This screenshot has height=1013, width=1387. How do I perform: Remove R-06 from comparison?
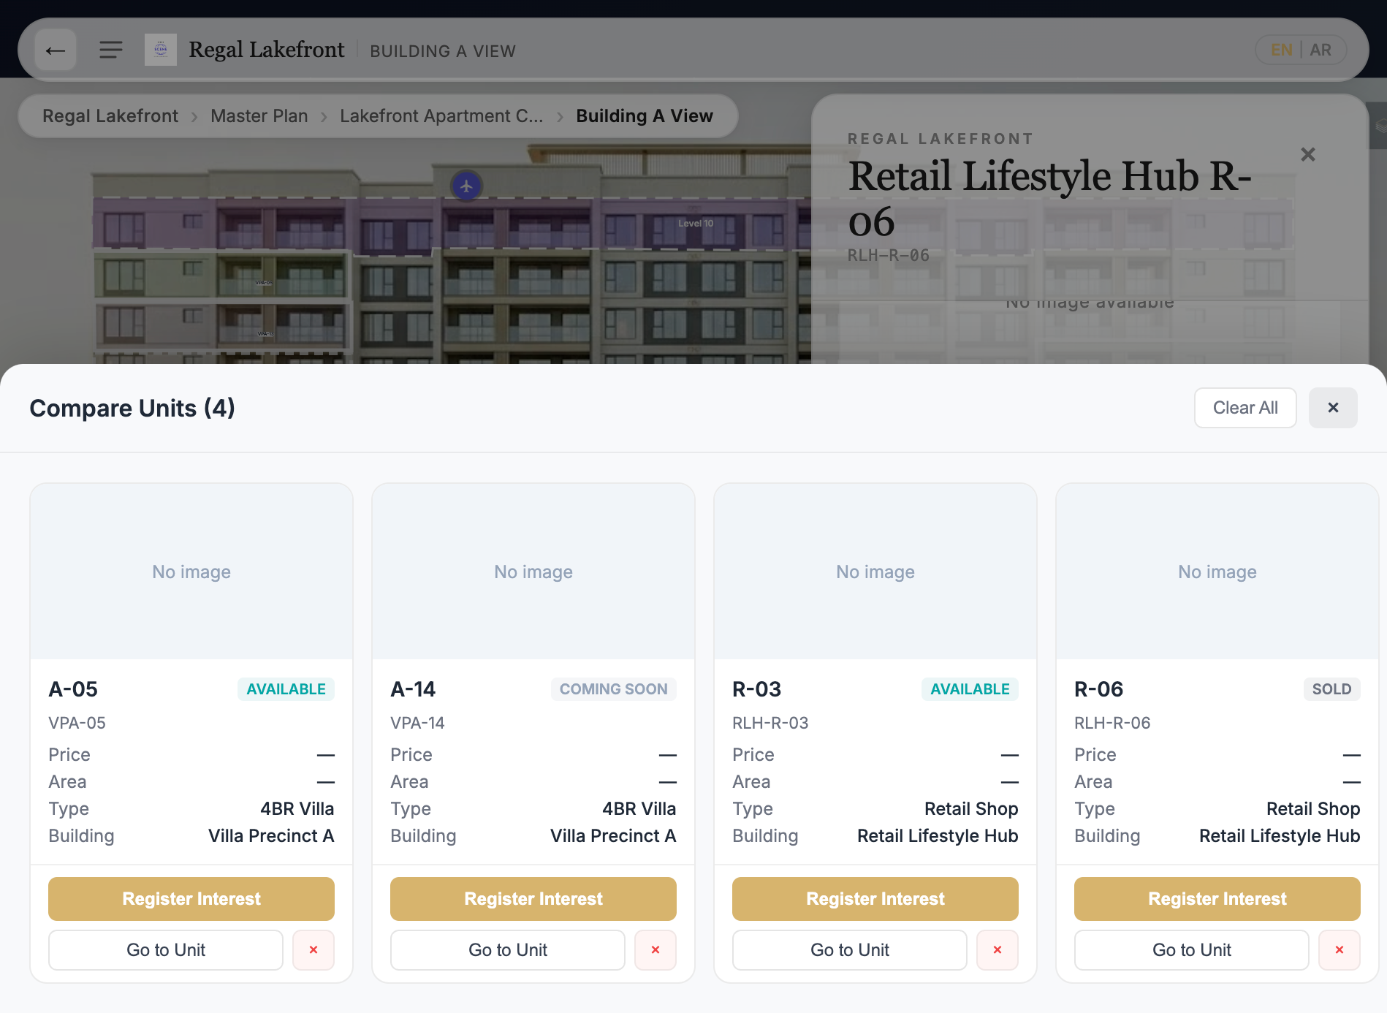pyautogui.click(x=1339, y=950)
